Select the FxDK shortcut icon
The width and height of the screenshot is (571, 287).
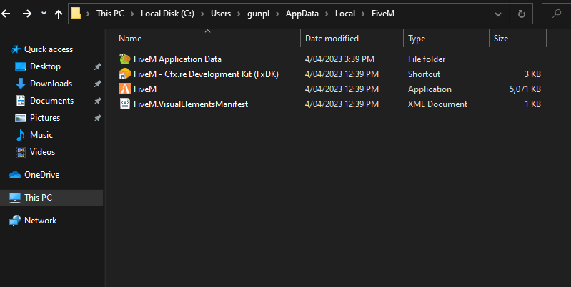pos(124,74)
